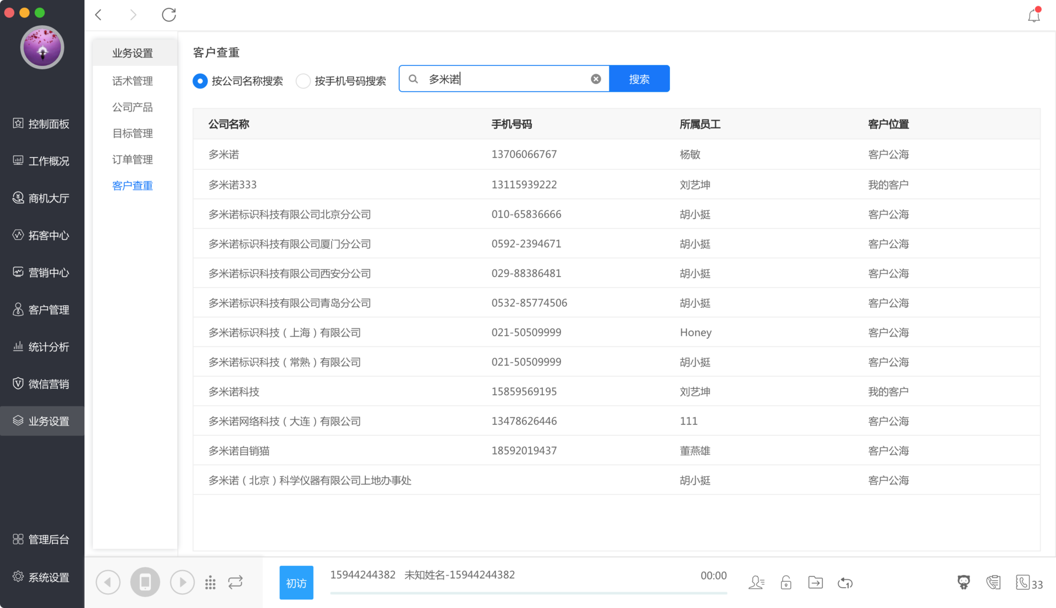Open 拓客中心 in the sidebar
Screen dimensions: 1056x608
pos(42,235)
